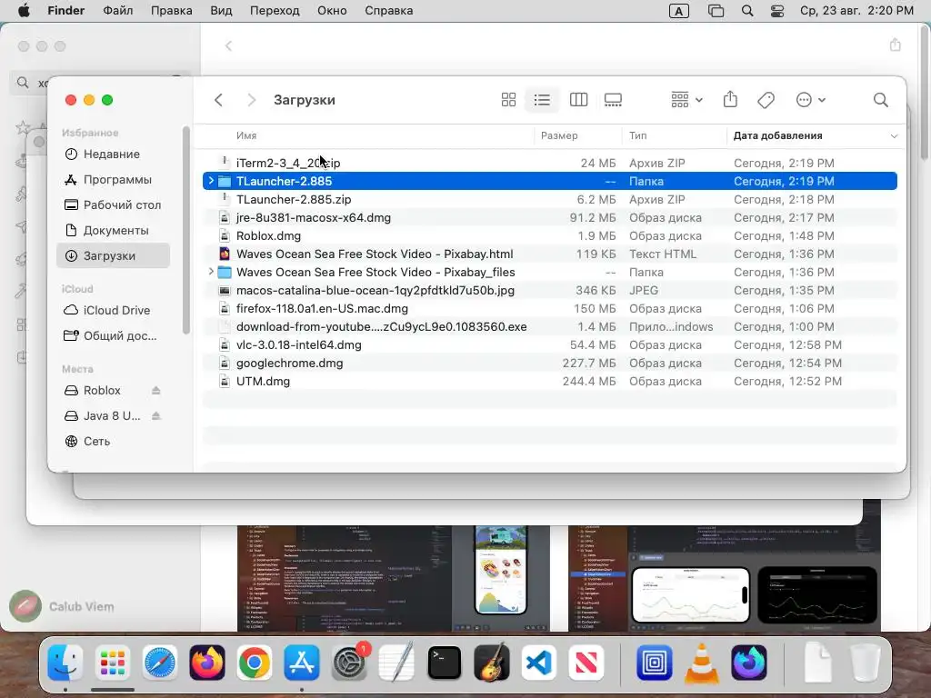The image size is (931, 698).
Task: Launch Google Chrome from the Dock
Action: click(x=255, y=663)
